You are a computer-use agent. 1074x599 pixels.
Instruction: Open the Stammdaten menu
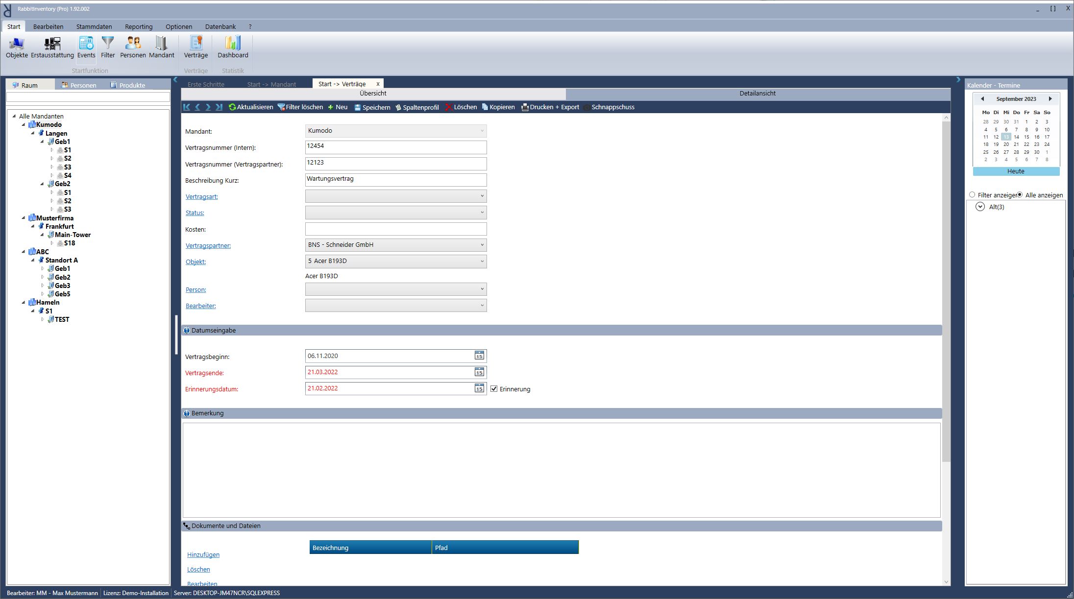pos(94,26)
